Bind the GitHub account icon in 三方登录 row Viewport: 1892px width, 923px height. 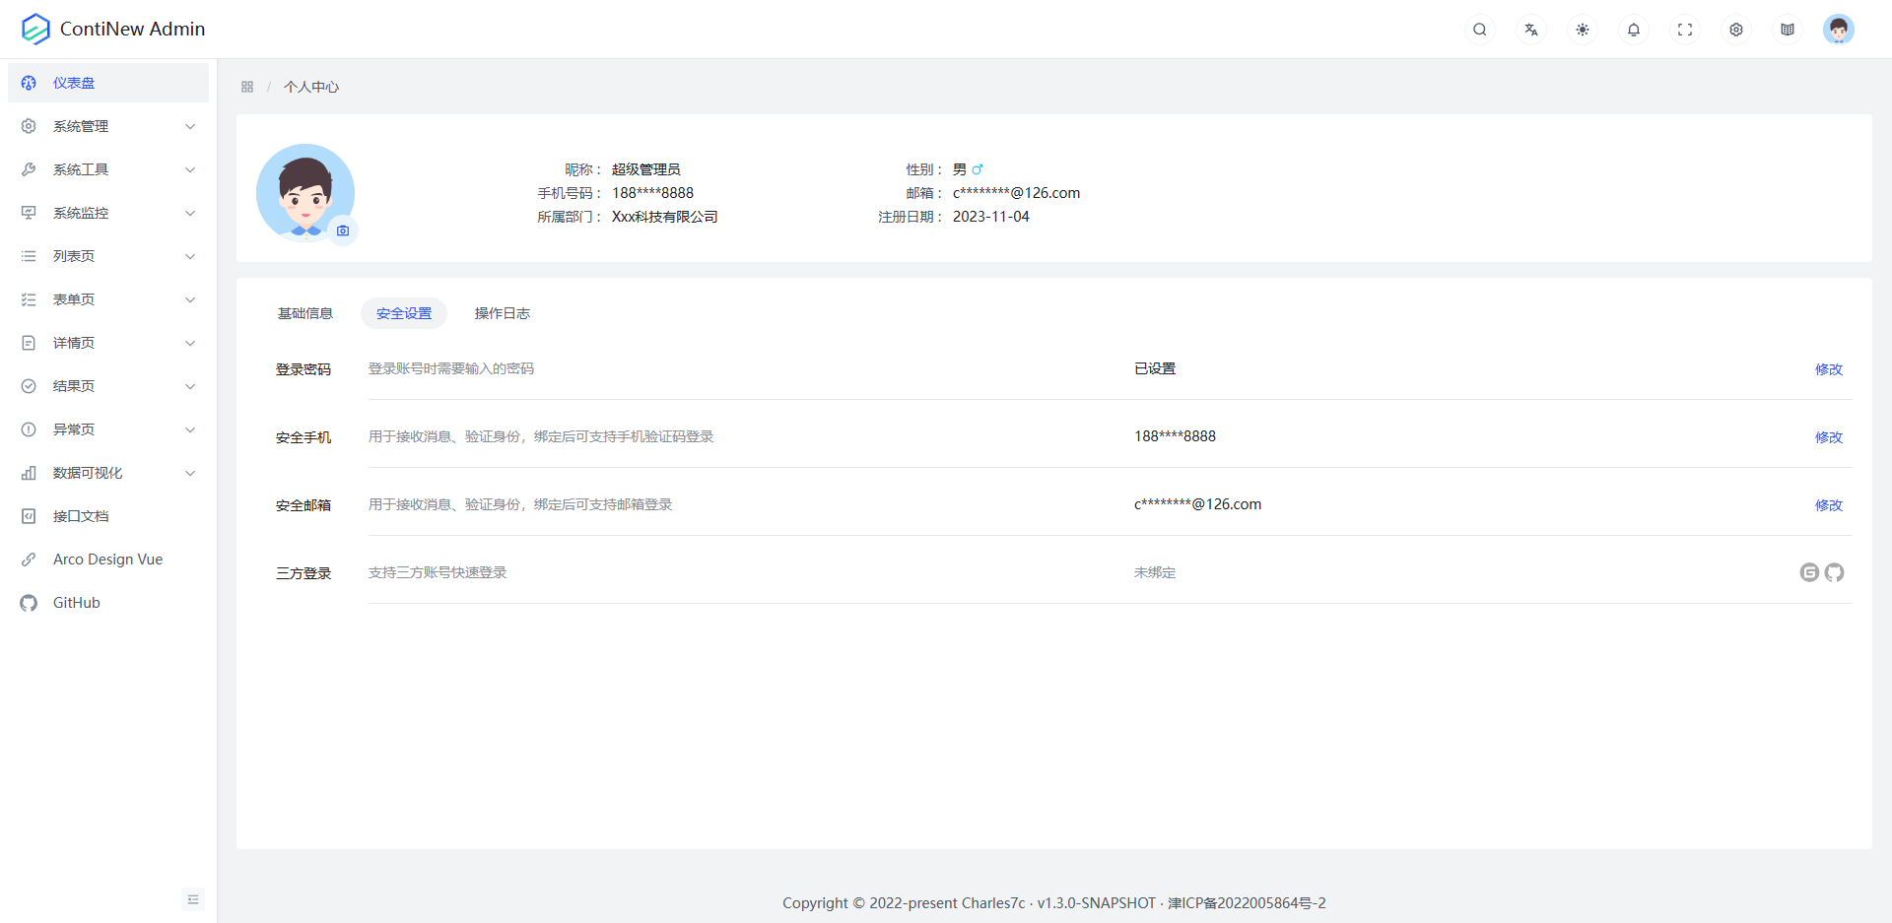click(1834, 572)
